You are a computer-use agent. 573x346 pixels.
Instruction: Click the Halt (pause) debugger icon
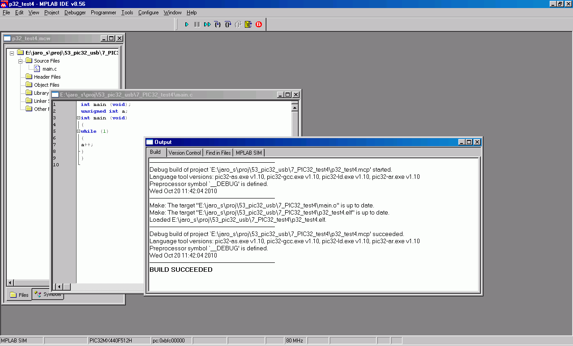[197, 24]
